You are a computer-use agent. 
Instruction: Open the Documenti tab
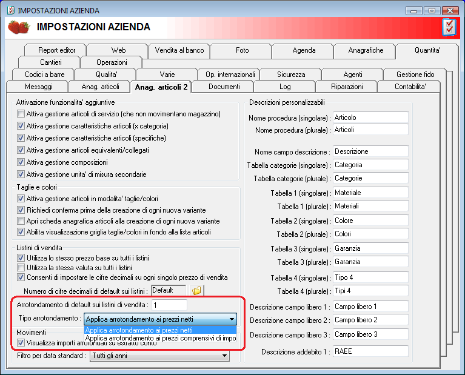(x=224, y=87)
